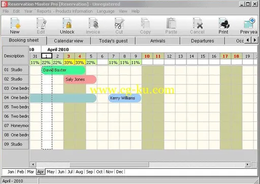Select room row 03 One bedroom

click(16, 88)
